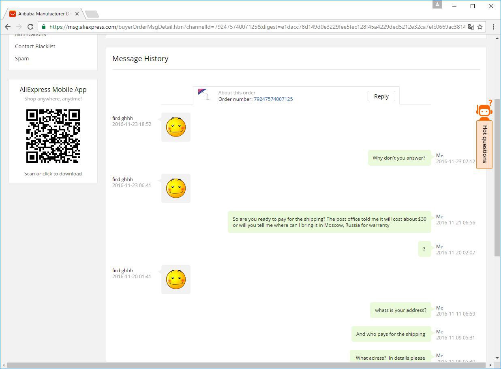Click the green secure padlock icon
The image size is (501, 369).
coord(44,27)
